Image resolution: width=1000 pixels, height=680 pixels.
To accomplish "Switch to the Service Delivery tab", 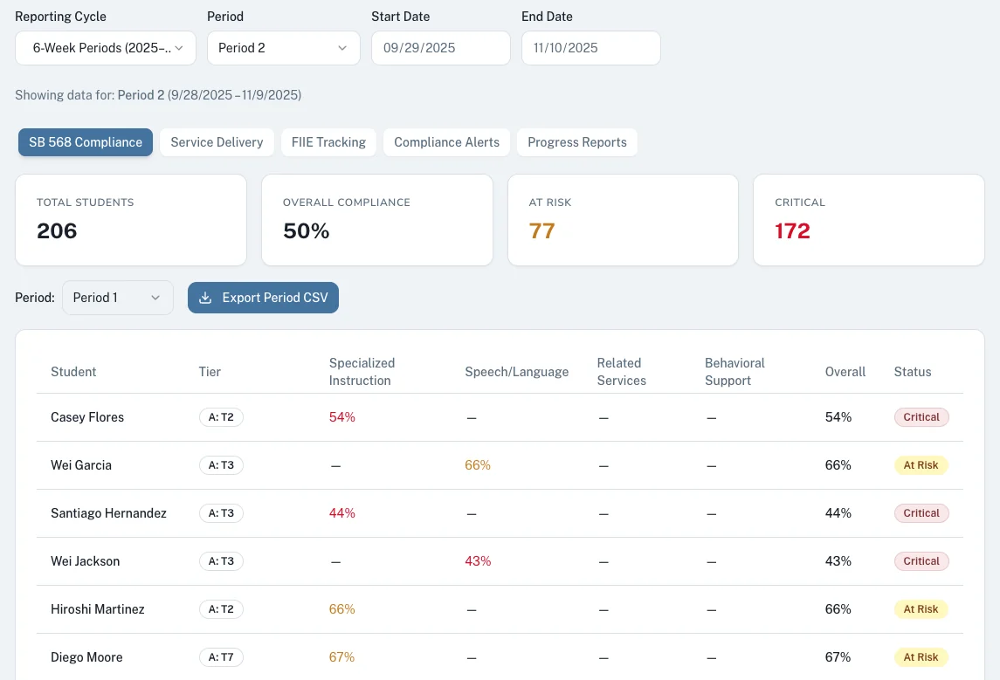I will 217,141.
